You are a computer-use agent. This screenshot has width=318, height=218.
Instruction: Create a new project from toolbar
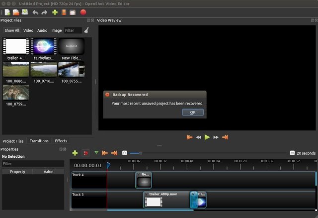coord(7,12)
